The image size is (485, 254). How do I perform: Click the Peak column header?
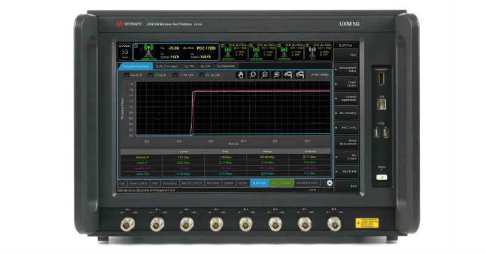[226, 152]
